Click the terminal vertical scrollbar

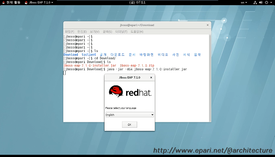point(210,78)
